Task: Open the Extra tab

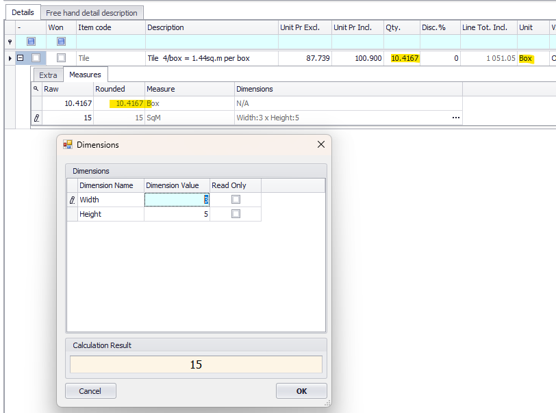Action: 48,75
